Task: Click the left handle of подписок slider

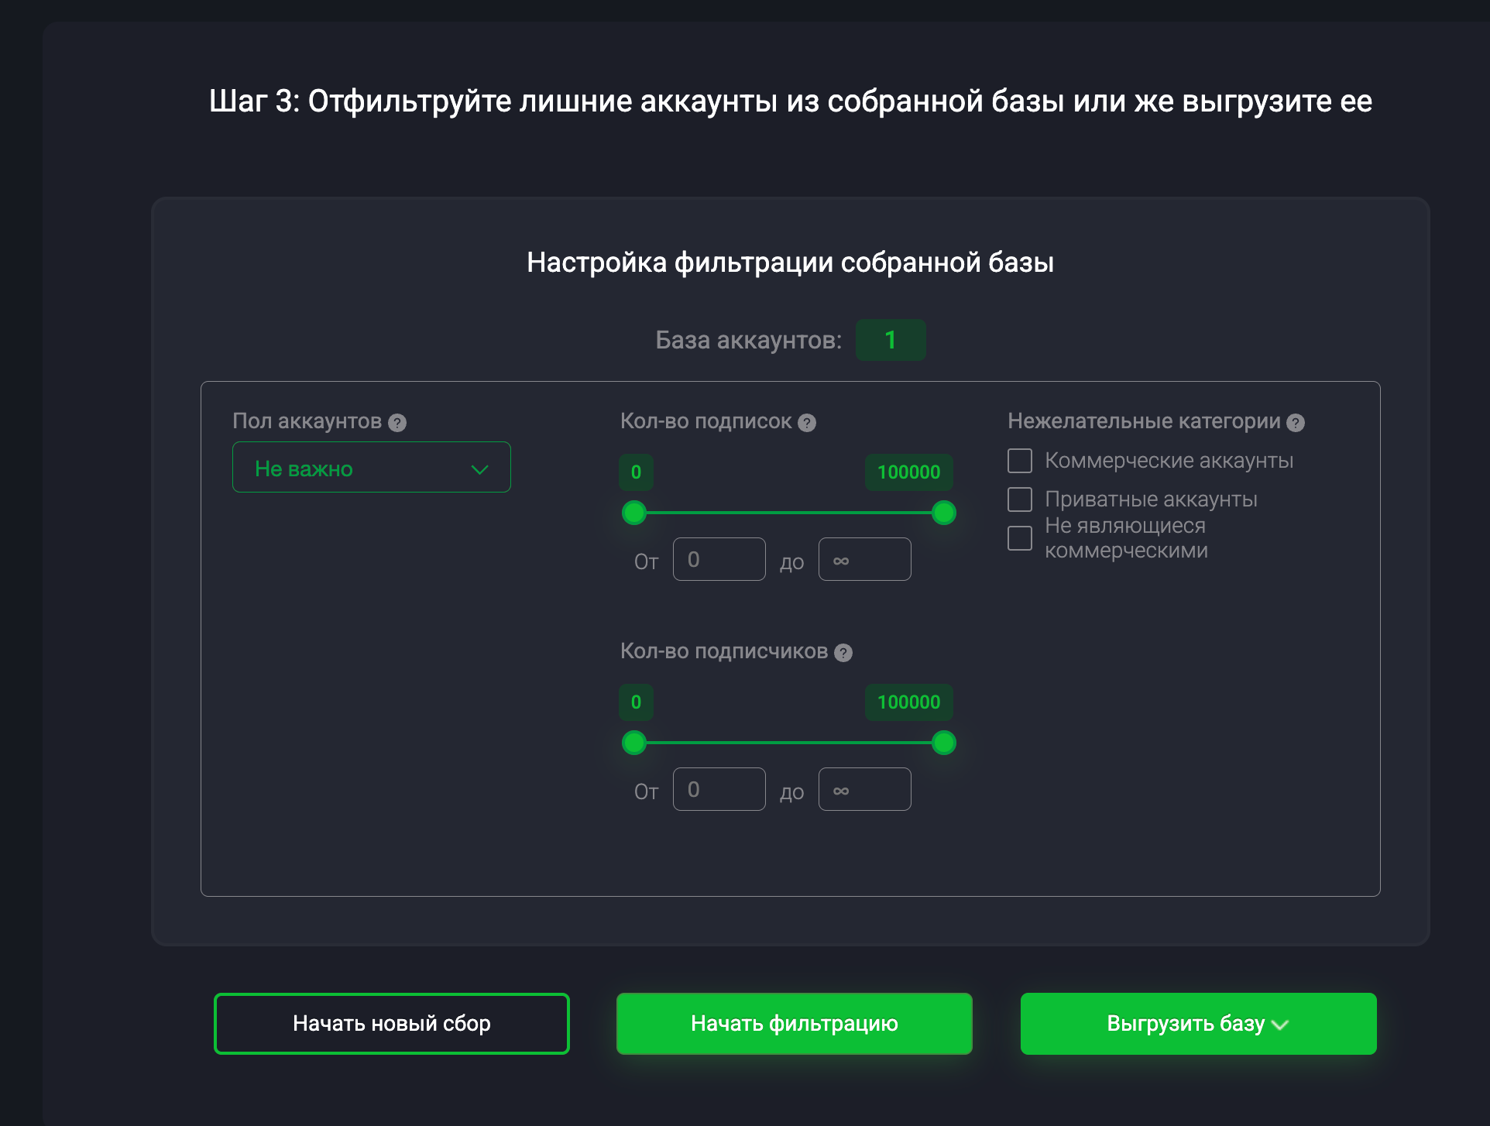Action: tap(634, 513)
